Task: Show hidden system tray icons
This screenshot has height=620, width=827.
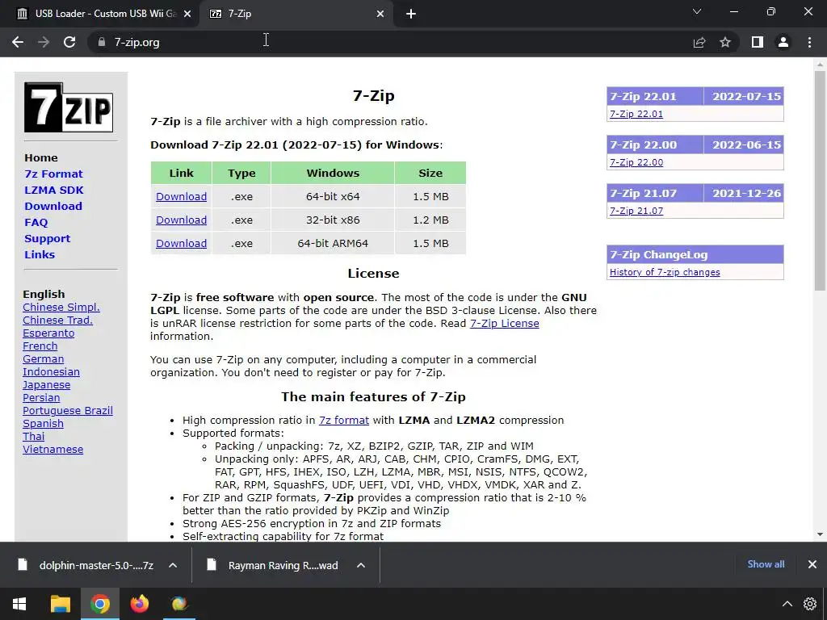Action: [787, 604]
